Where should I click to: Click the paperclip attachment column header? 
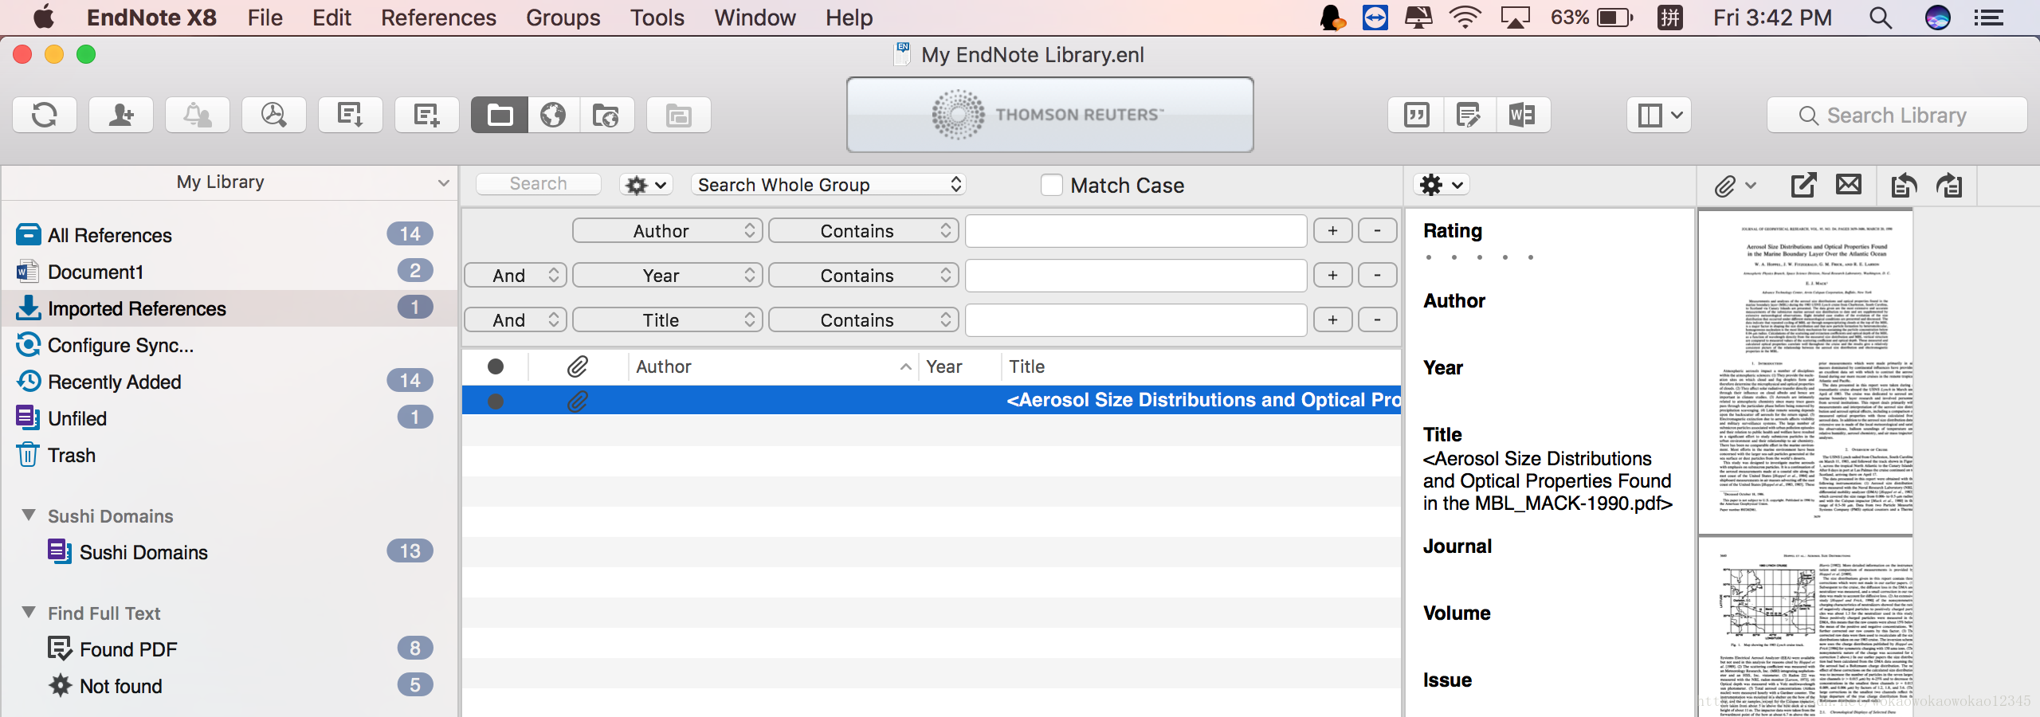pos(578,366)
